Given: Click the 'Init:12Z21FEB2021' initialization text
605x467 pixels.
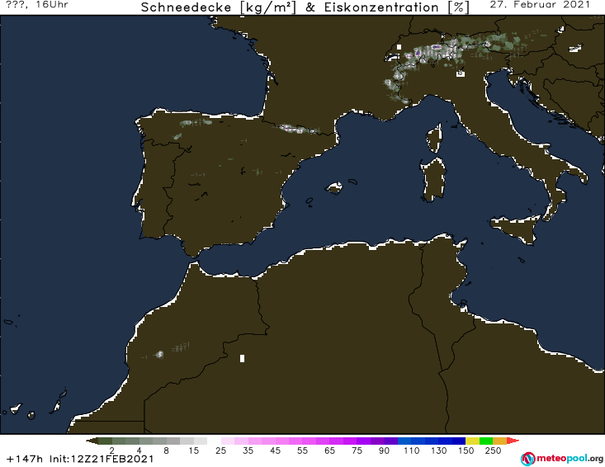Looking at the screenshot, I should pos(102,459).
